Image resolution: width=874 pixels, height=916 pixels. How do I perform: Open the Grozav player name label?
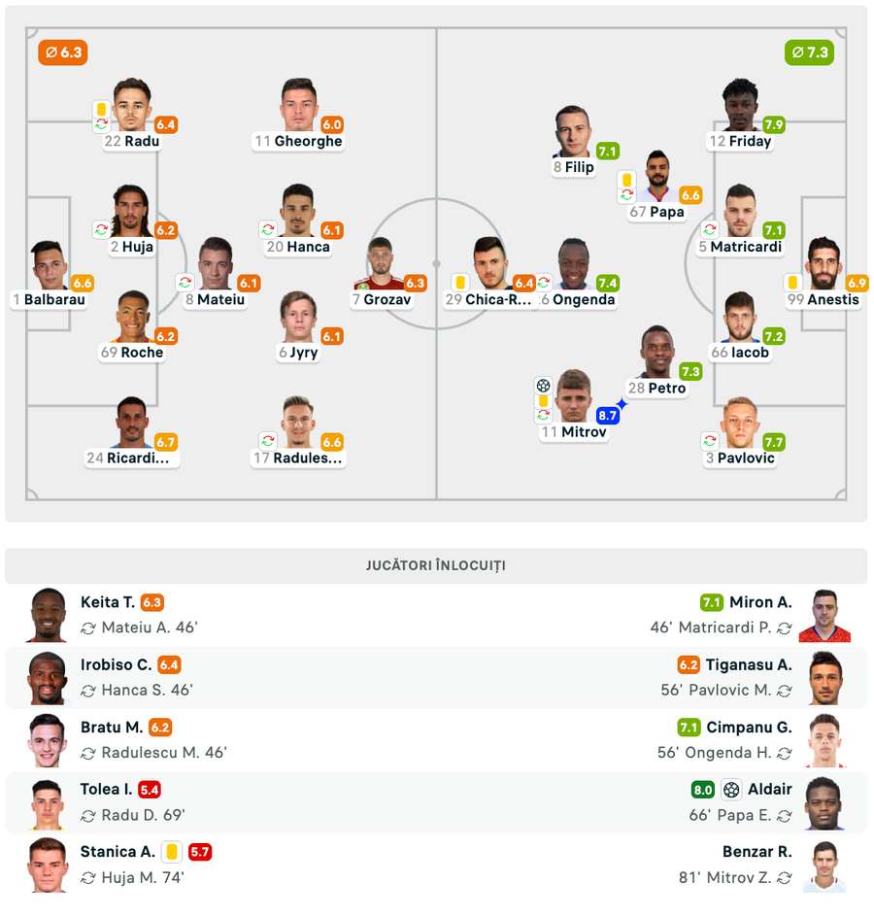(x=387, y=299)
